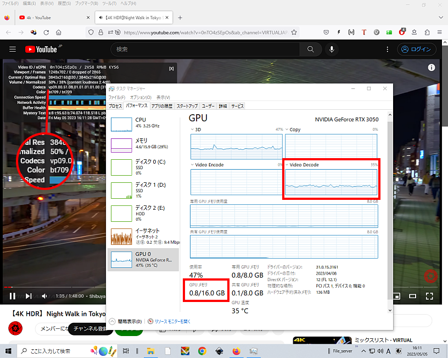Click the info icon on the video

(x=432, y=68)
